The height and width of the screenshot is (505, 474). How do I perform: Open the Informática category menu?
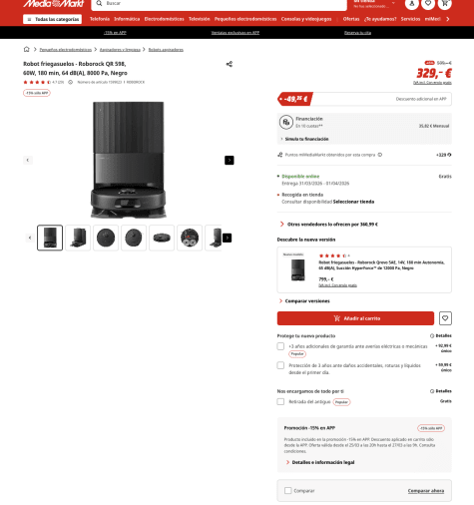(x=127, y=19)
